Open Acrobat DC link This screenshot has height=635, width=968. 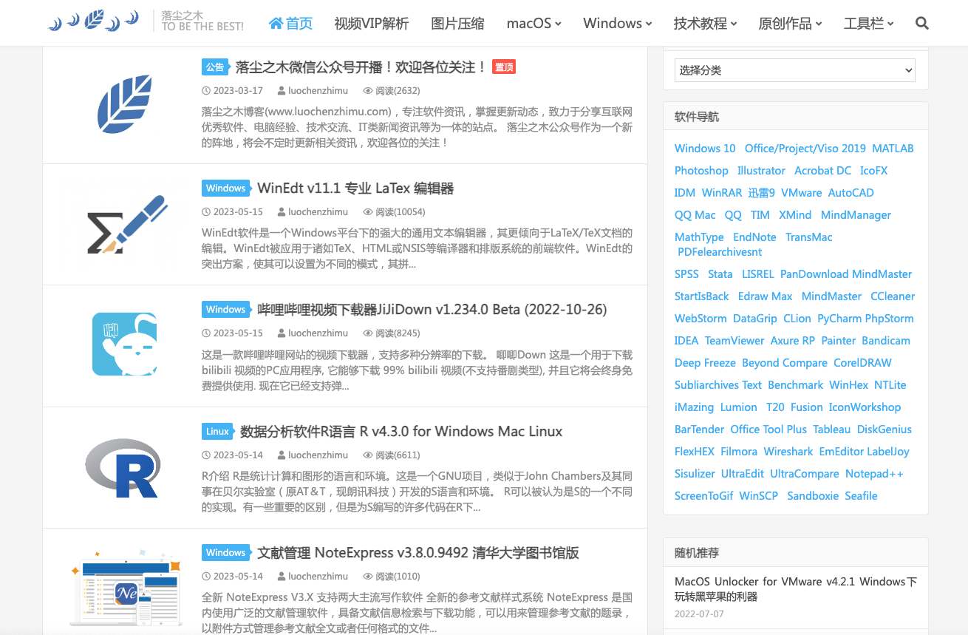point(822,171)
